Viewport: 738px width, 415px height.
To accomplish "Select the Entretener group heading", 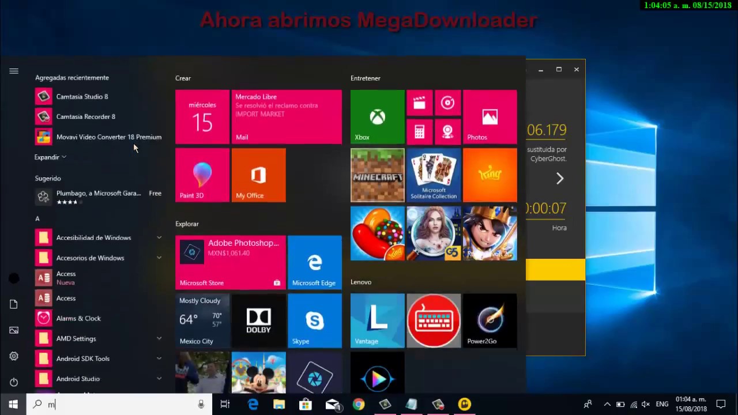I will point(366,78).
